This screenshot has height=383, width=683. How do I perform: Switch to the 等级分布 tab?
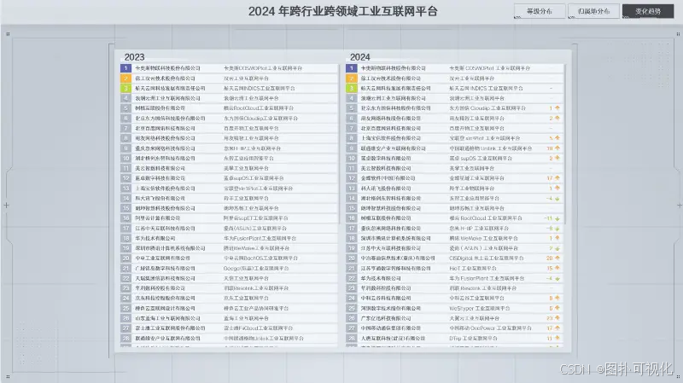click(x=540, y=11)
